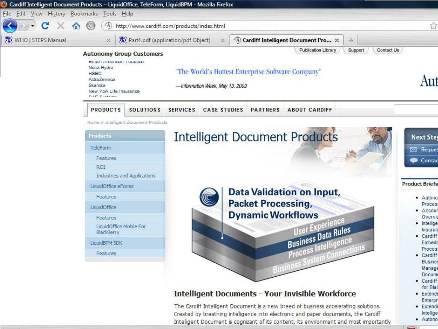Viewport: 438px width, 329px height.
Task: Open a new tab with the plus button
Action: pyautogui.click(x=351, y=40)
